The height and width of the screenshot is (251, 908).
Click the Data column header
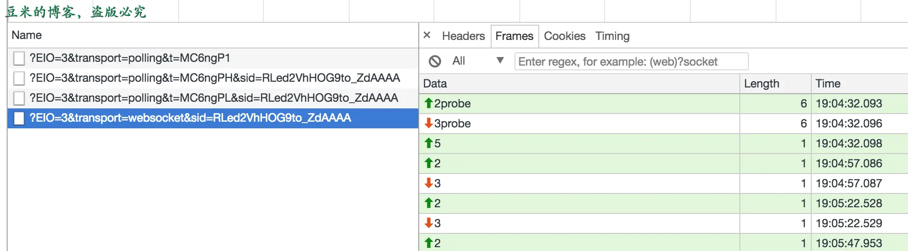(x=579, y=84)
